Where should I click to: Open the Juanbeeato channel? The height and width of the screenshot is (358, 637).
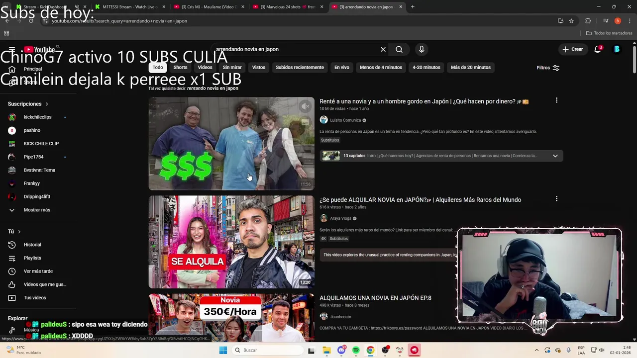pyautogui.click(x=340, y=317)
